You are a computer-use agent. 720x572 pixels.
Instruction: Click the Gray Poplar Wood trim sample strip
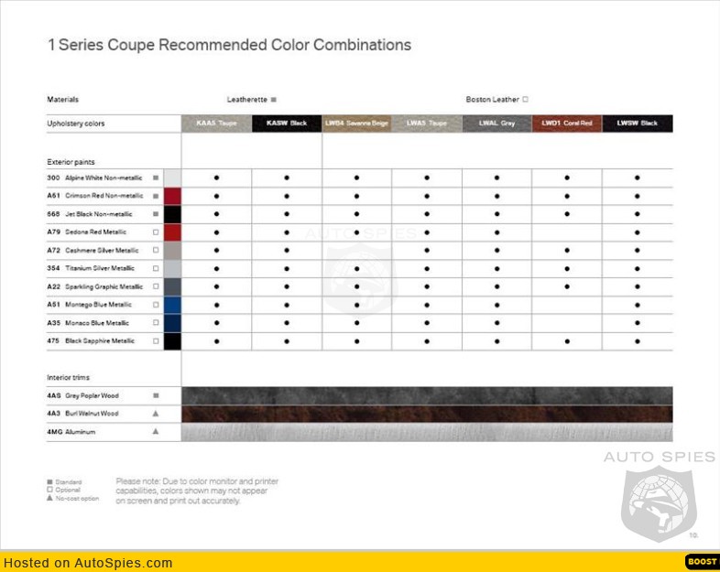pyautogui.click(x=427, y=395)
